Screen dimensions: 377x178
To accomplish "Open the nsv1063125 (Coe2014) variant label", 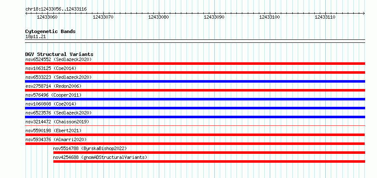I will [51, 68].
